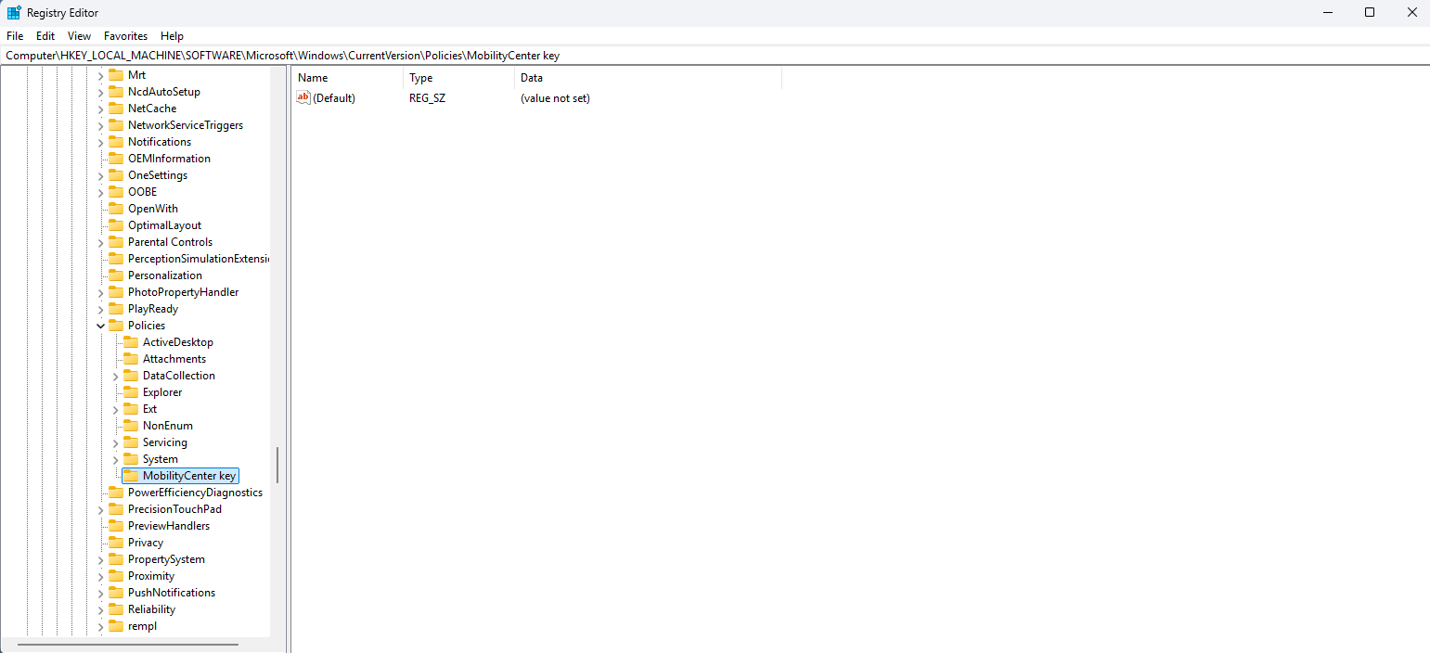The image size is (1430, 653).
Task: Expand the System key under Policies
Action: pyautogui.click(x=116, y=459)
